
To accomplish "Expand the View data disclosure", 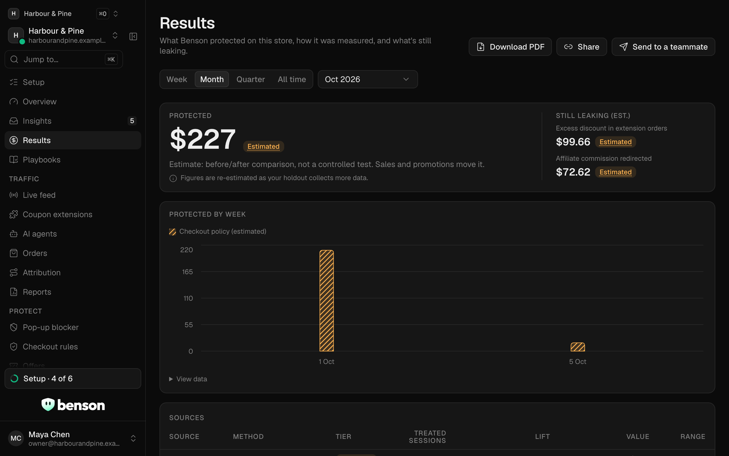I will (188, 379).
